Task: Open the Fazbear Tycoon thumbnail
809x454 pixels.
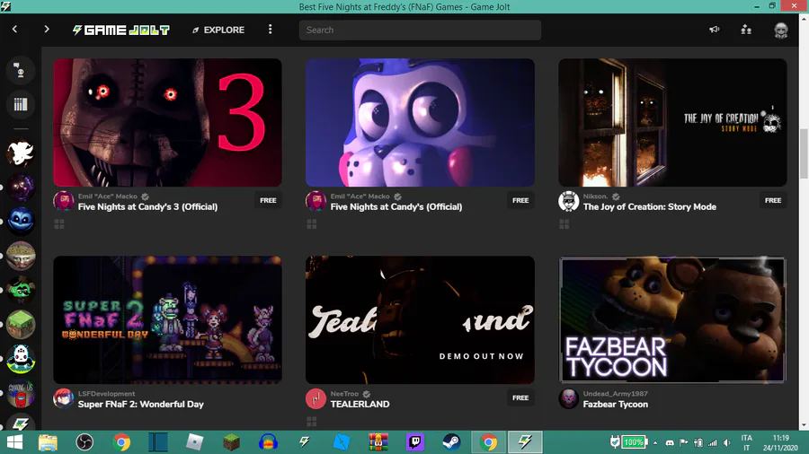Action: [x=672, y=319]
